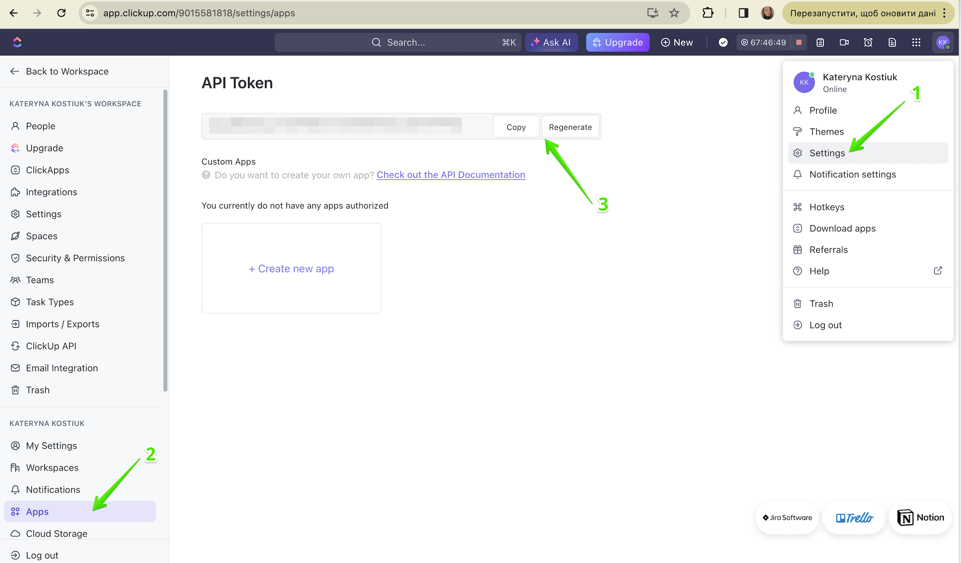961x563 pixels.
Task: Click the install app icon in address bar
Action: click(x=653, y=13)
